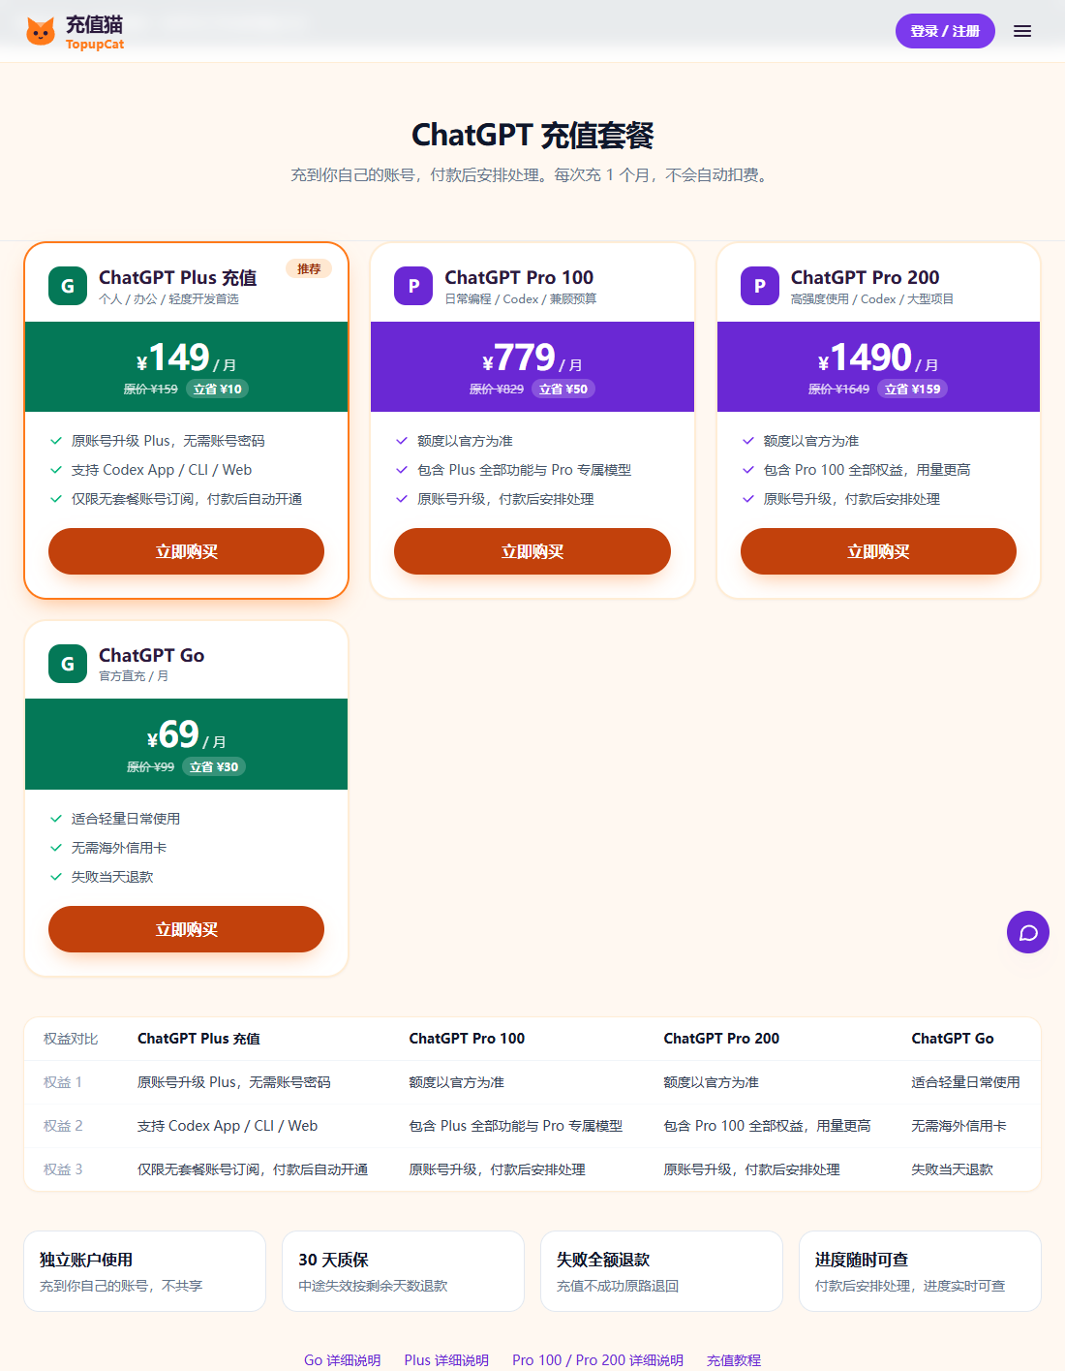Click ChatGPT Pro 200 column header in comparison table

(721, 1039)
